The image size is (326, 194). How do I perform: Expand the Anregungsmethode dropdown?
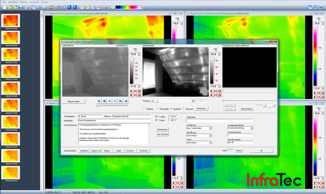point(252,128)
